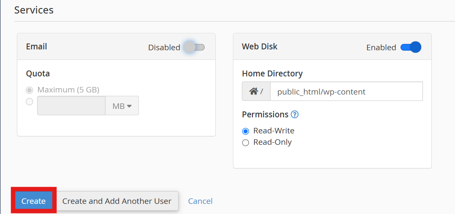Click the Permissions label text
This screenshot has width=455, height=214.
[265, 114]
